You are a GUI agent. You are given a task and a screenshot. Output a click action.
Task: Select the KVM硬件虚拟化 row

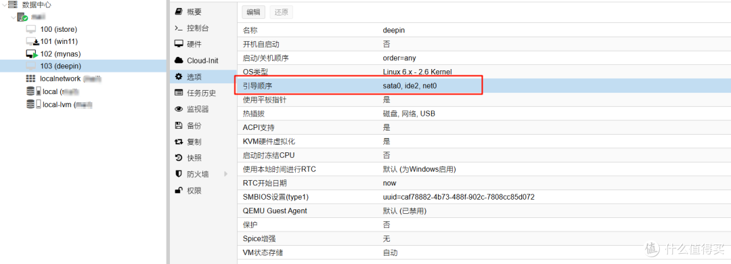[484, 141]
